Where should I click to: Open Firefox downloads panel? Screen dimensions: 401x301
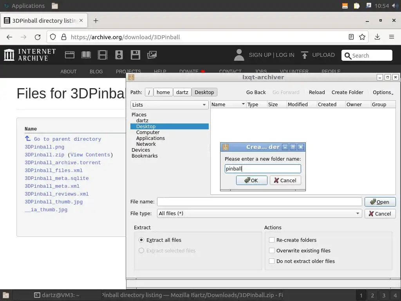coord(377,37)
